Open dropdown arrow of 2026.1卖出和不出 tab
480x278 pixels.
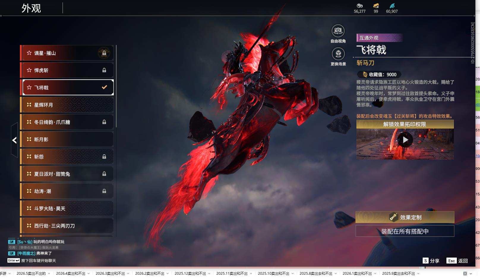coord(375,274)
